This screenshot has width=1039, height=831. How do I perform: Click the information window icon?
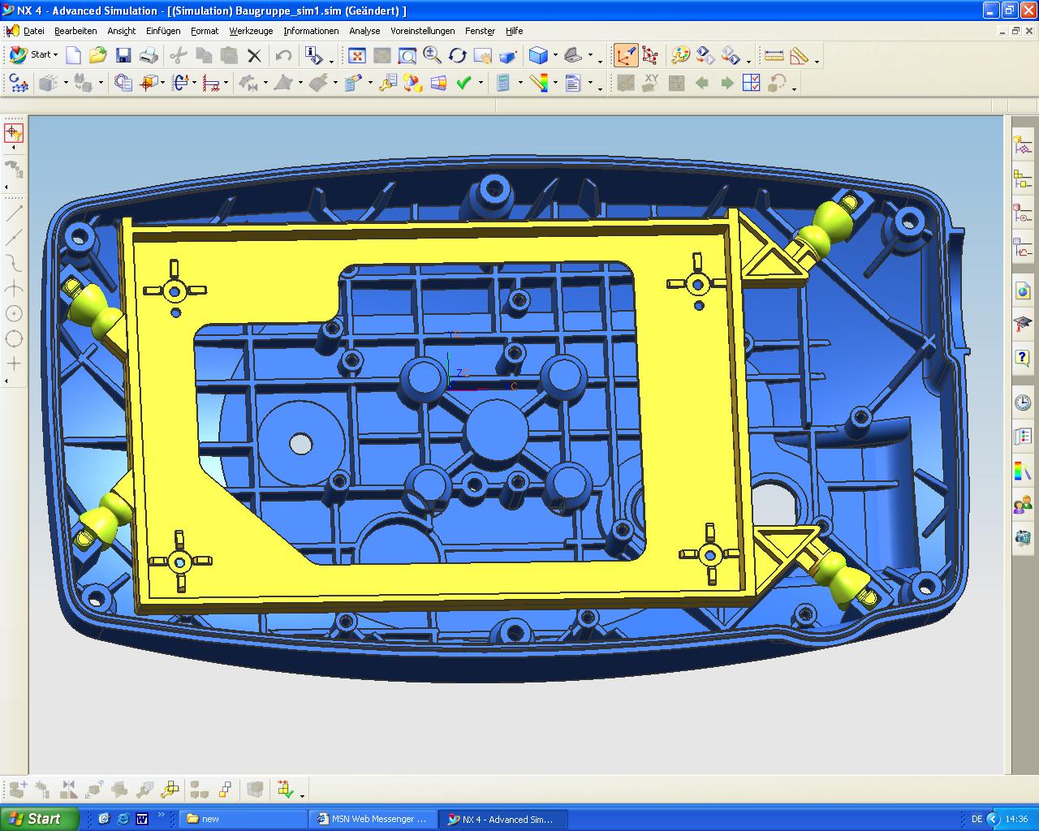pyautogui.click(x=313, y=55)
